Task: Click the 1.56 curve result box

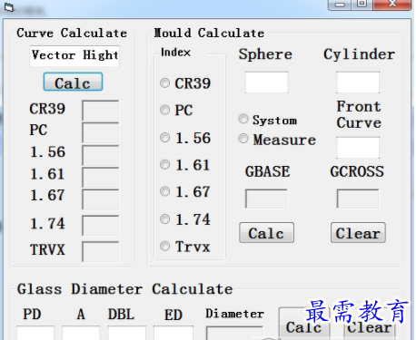Action: [x=101, y=155]
